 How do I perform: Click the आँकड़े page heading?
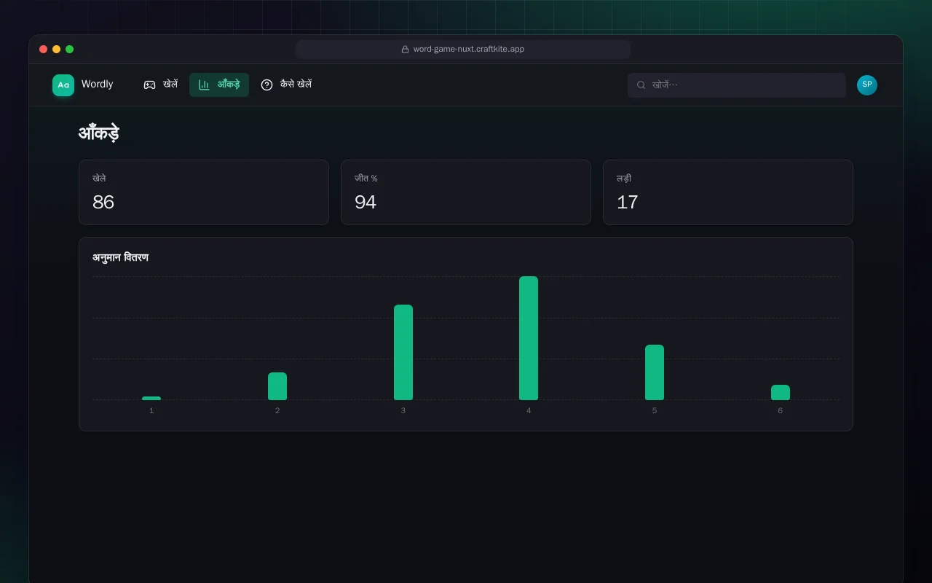pos(99,133)
